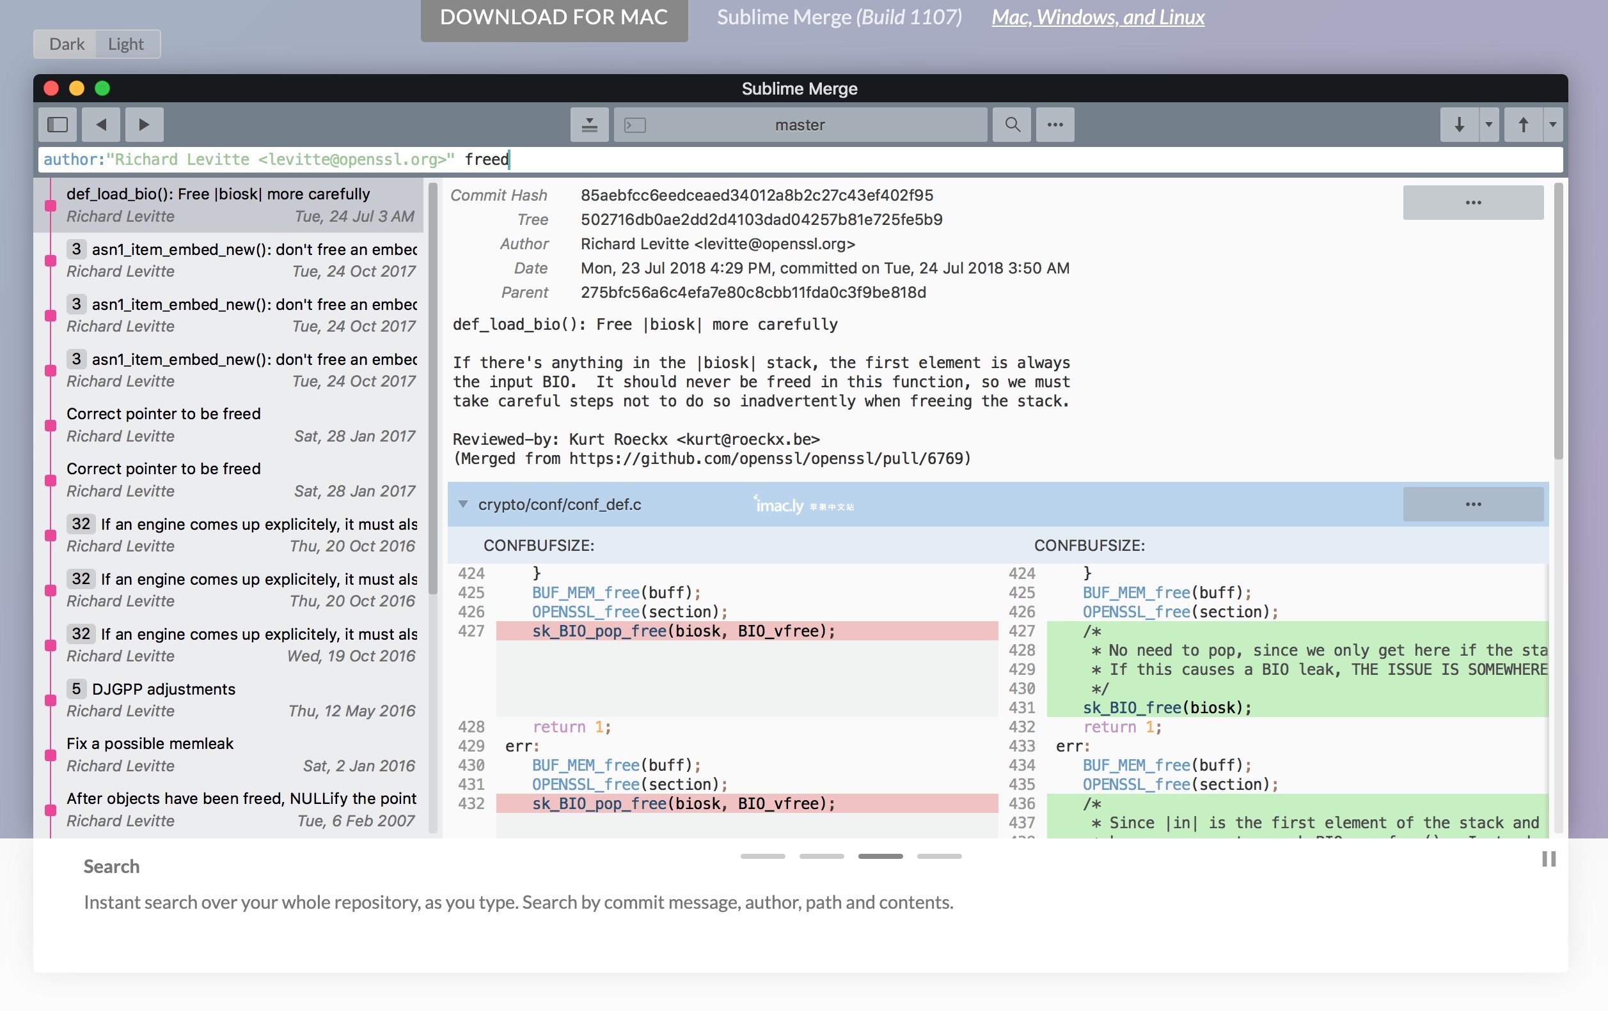Select the third slideshow indicator

pyautogui.click(x=880, y=856)
